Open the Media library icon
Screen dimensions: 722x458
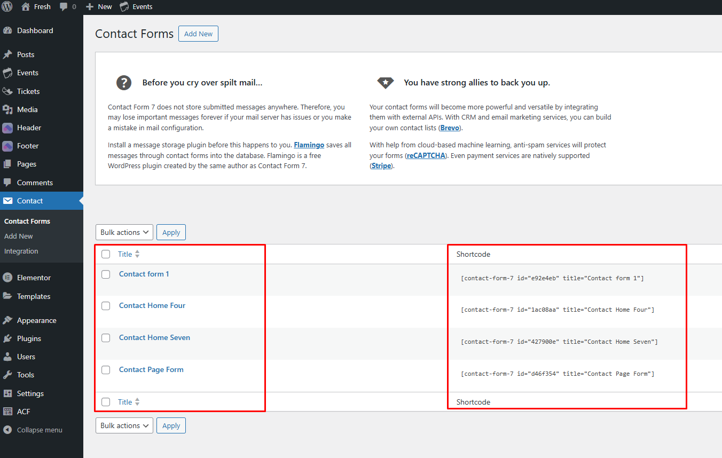pos(7,109)
